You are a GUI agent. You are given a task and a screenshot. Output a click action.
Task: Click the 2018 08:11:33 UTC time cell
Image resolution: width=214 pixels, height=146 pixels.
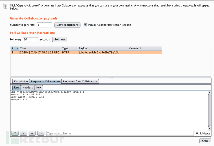point(40,52)
